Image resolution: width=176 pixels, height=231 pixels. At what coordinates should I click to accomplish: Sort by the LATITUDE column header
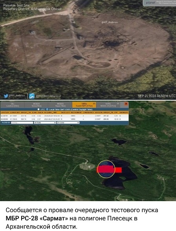pyautogui.click(x=5, y=112)
